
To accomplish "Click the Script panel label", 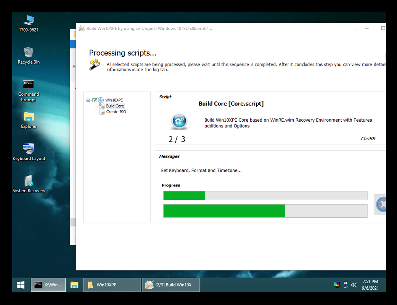I will tap(165, 97).
